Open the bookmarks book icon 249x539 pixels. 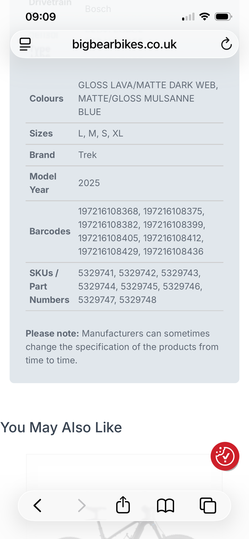166,506
